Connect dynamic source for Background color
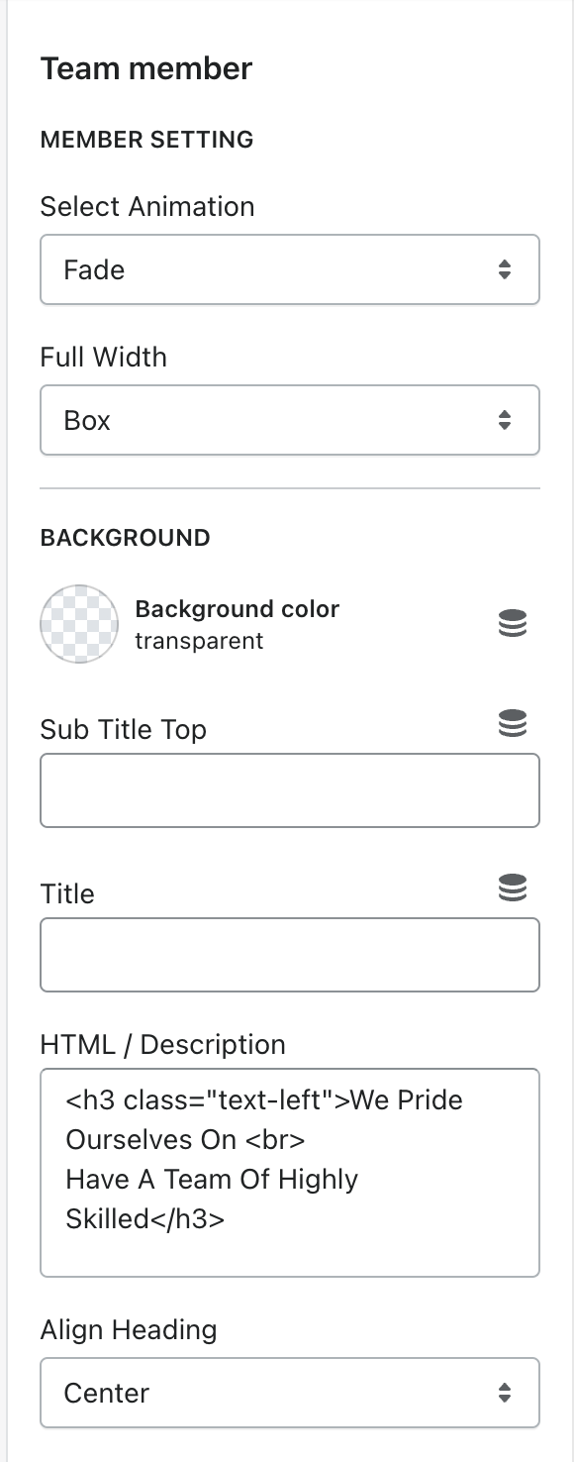The image size is (574, 1462). tap(512, 624)
